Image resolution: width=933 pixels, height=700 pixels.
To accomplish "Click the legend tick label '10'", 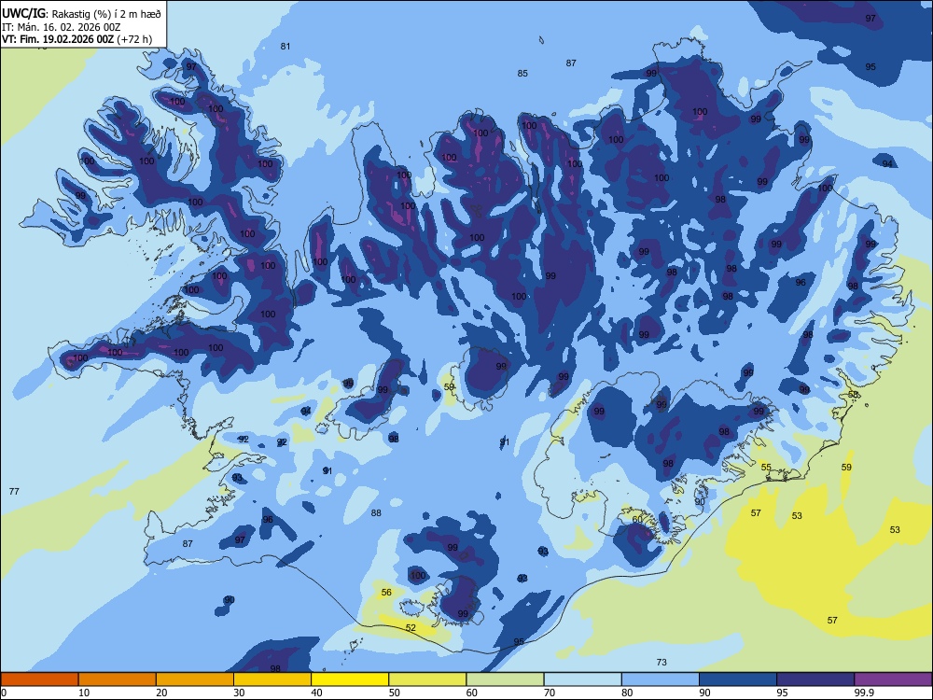I will [x=84, y=693].
